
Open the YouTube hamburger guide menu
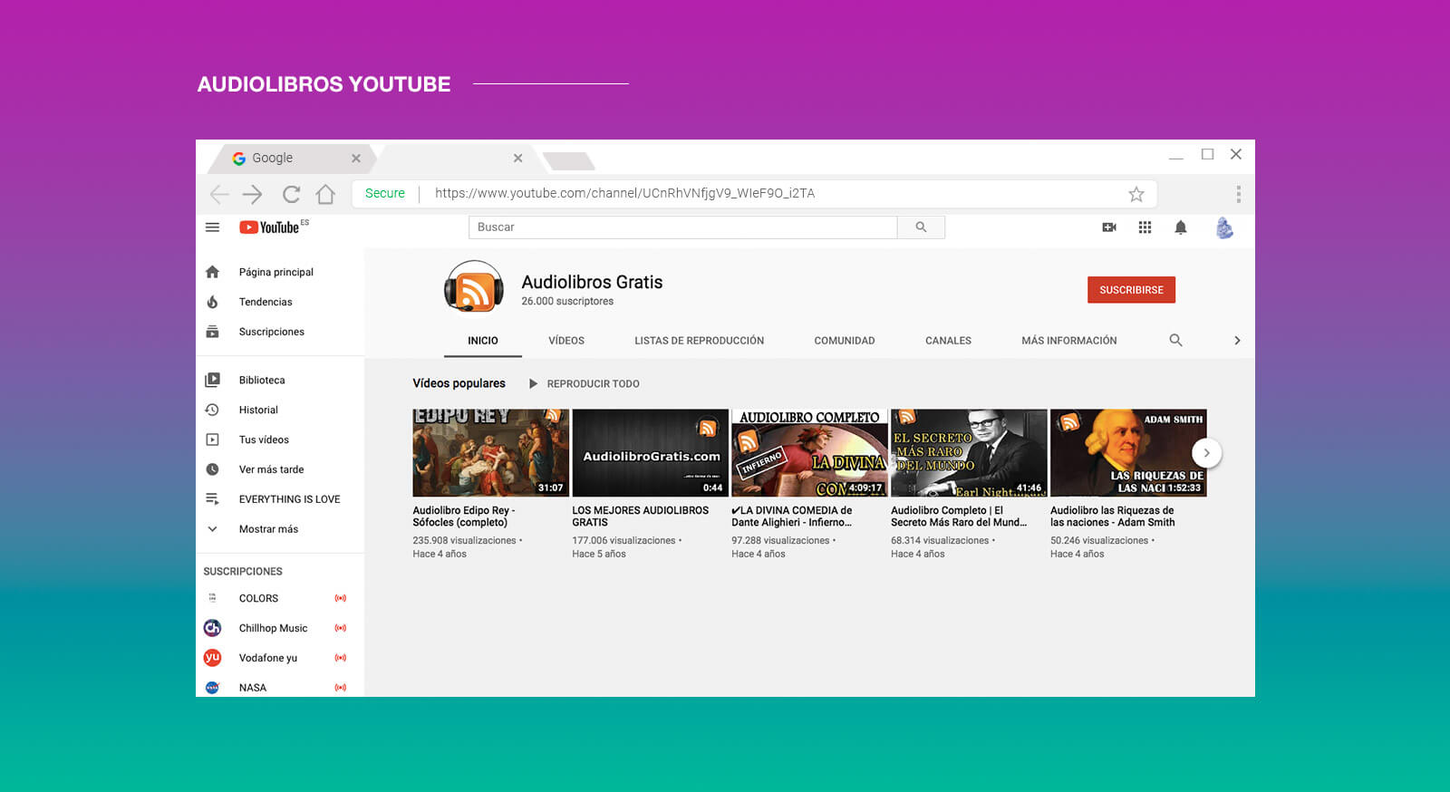point(212,227)
